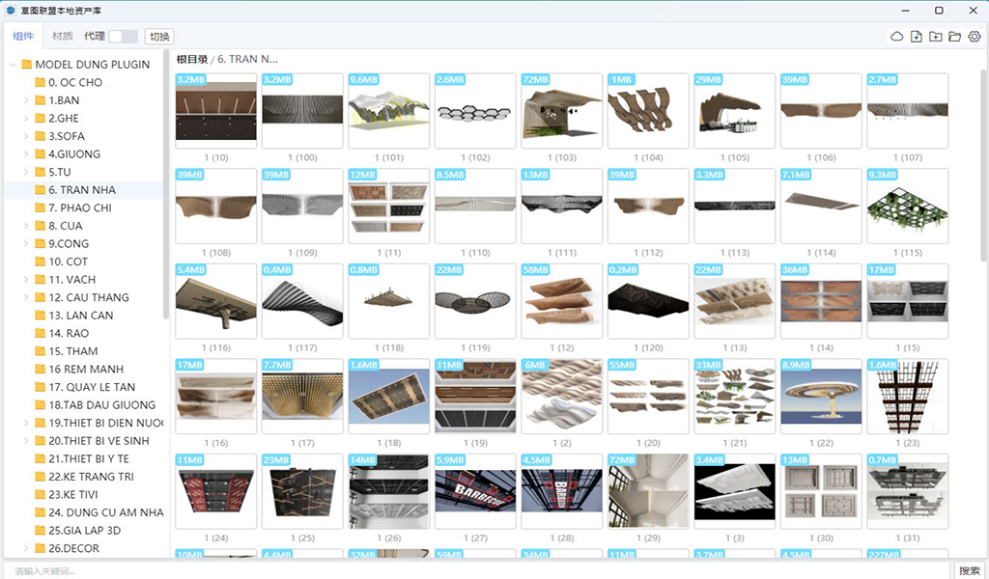Click the 15. THAM folder icon
This screenshot has height=579, width=989.
point(40,351)
